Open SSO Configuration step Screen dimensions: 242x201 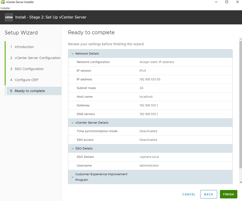click(x=29, y=69)
